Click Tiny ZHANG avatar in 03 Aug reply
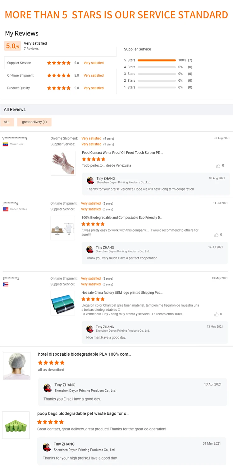Screen dimensions: 233x469 [x=91, y=180]
